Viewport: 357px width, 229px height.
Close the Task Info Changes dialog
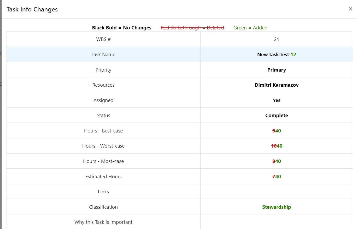pyautogui.click(x=350, y=9)
